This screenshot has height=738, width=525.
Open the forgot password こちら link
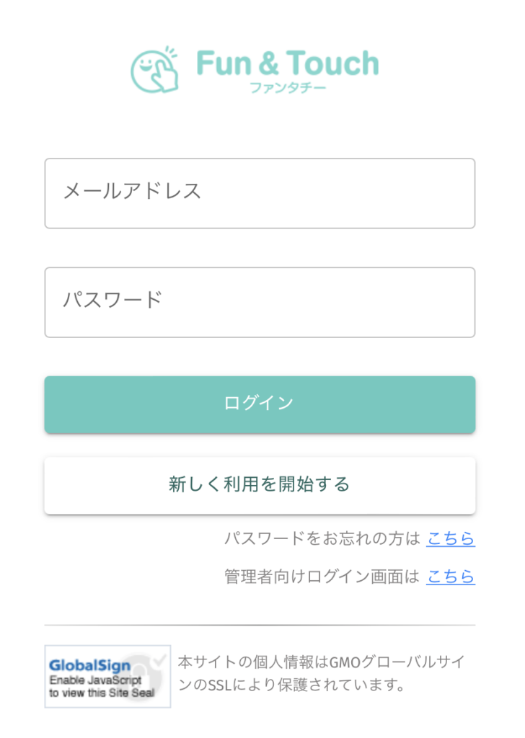[451, 538]
